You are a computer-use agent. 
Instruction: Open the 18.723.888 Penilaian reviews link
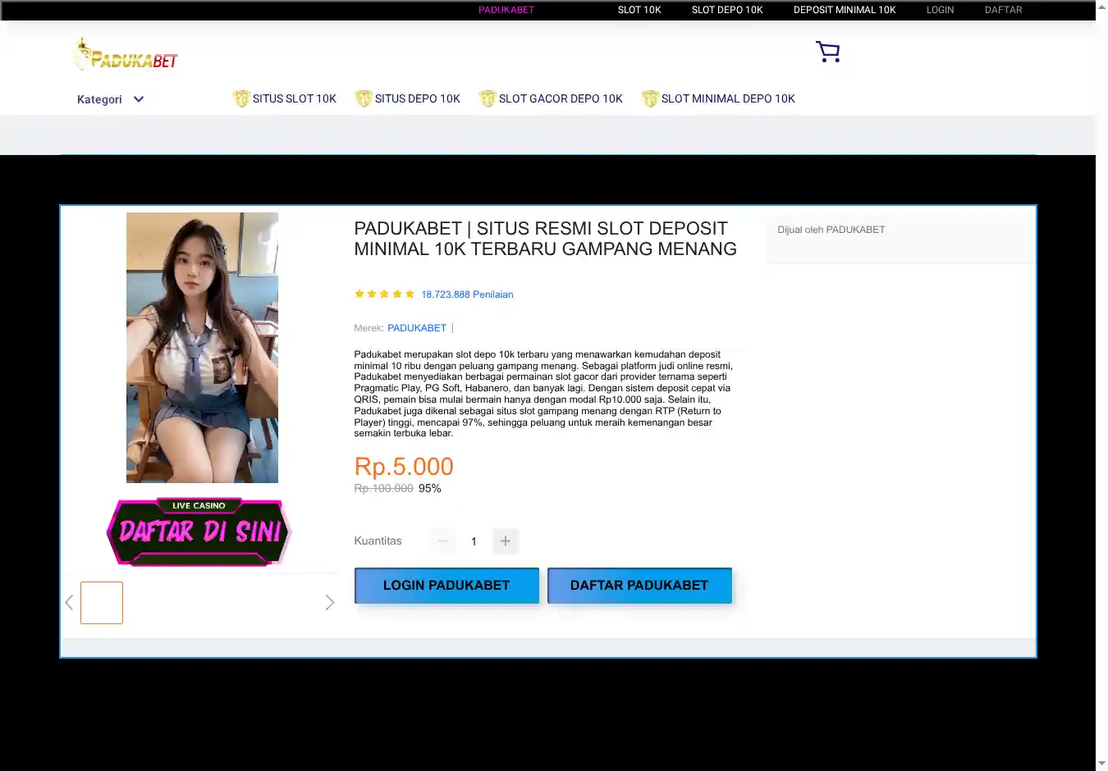(x=467, y=294)
